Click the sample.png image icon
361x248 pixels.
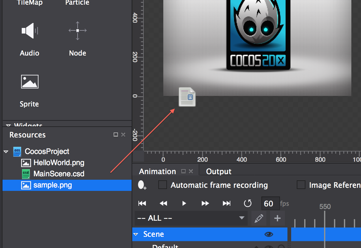(x=26, y=185)
